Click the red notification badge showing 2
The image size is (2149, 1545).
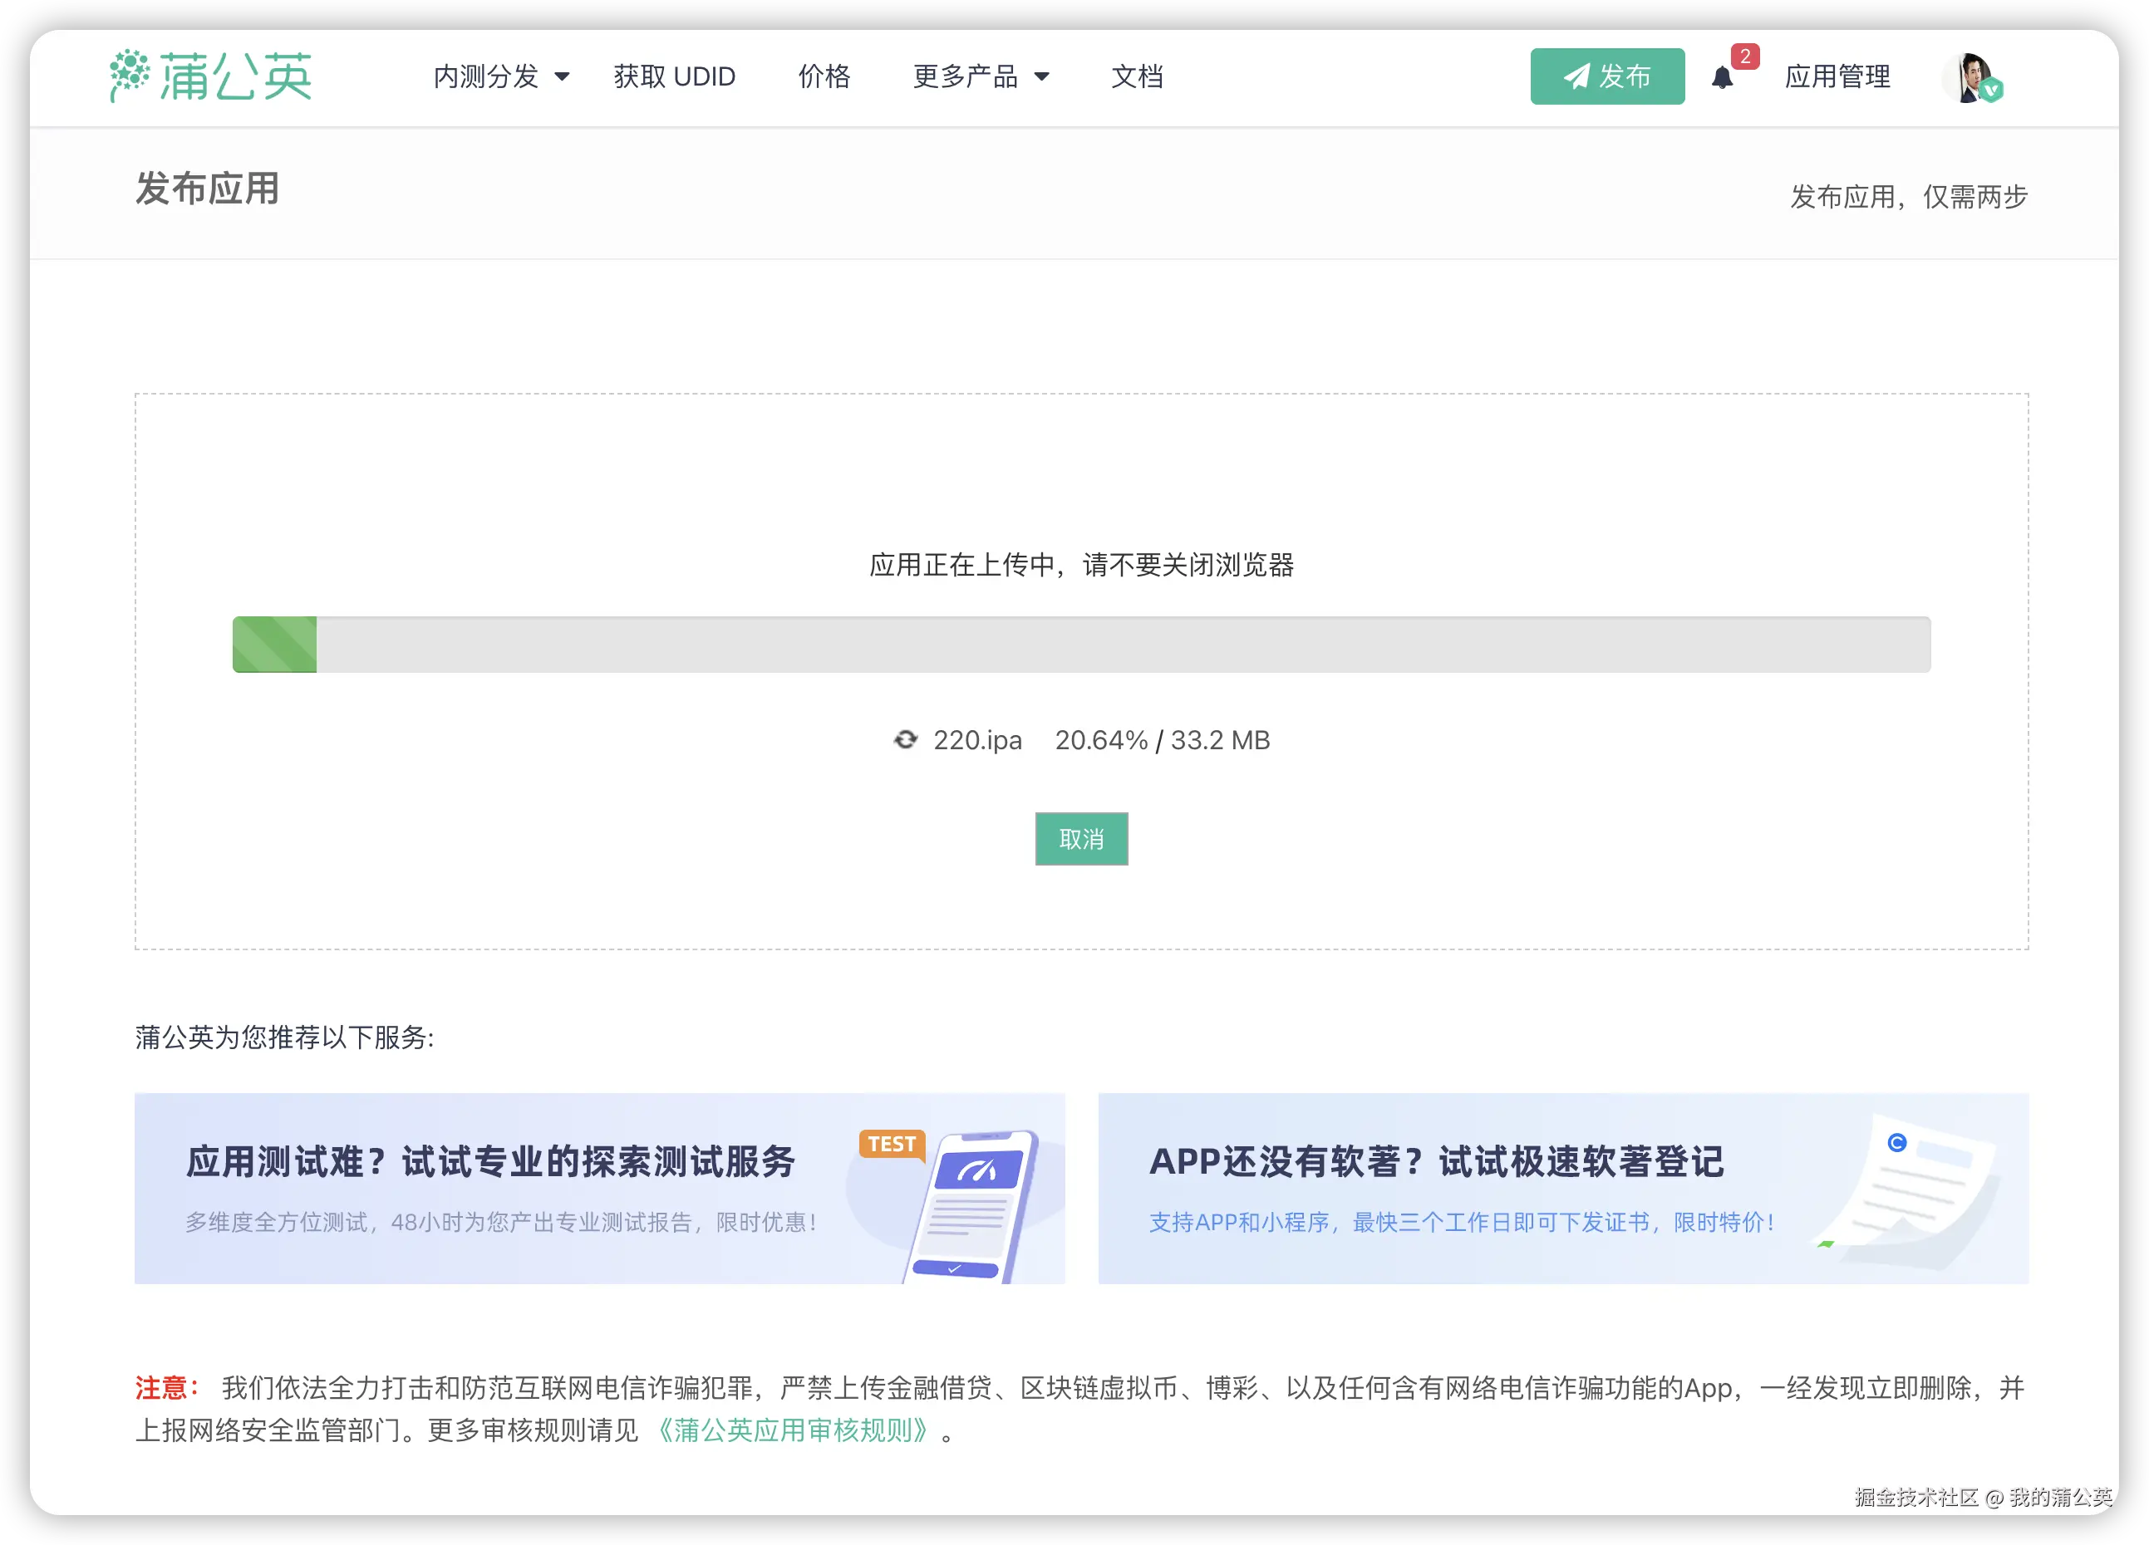1744,56
